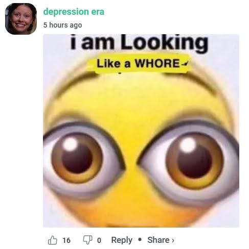
Task: Open the depression era username link
Action: pos(74,12)
